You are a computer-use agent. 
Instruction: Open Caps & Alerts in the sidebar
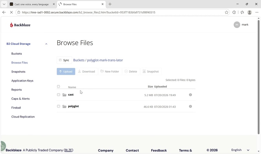[20, 99]
